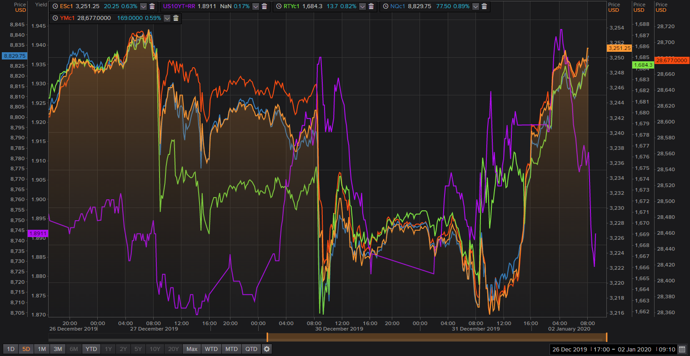Expand the ESc1 series options dropdown

143,6
